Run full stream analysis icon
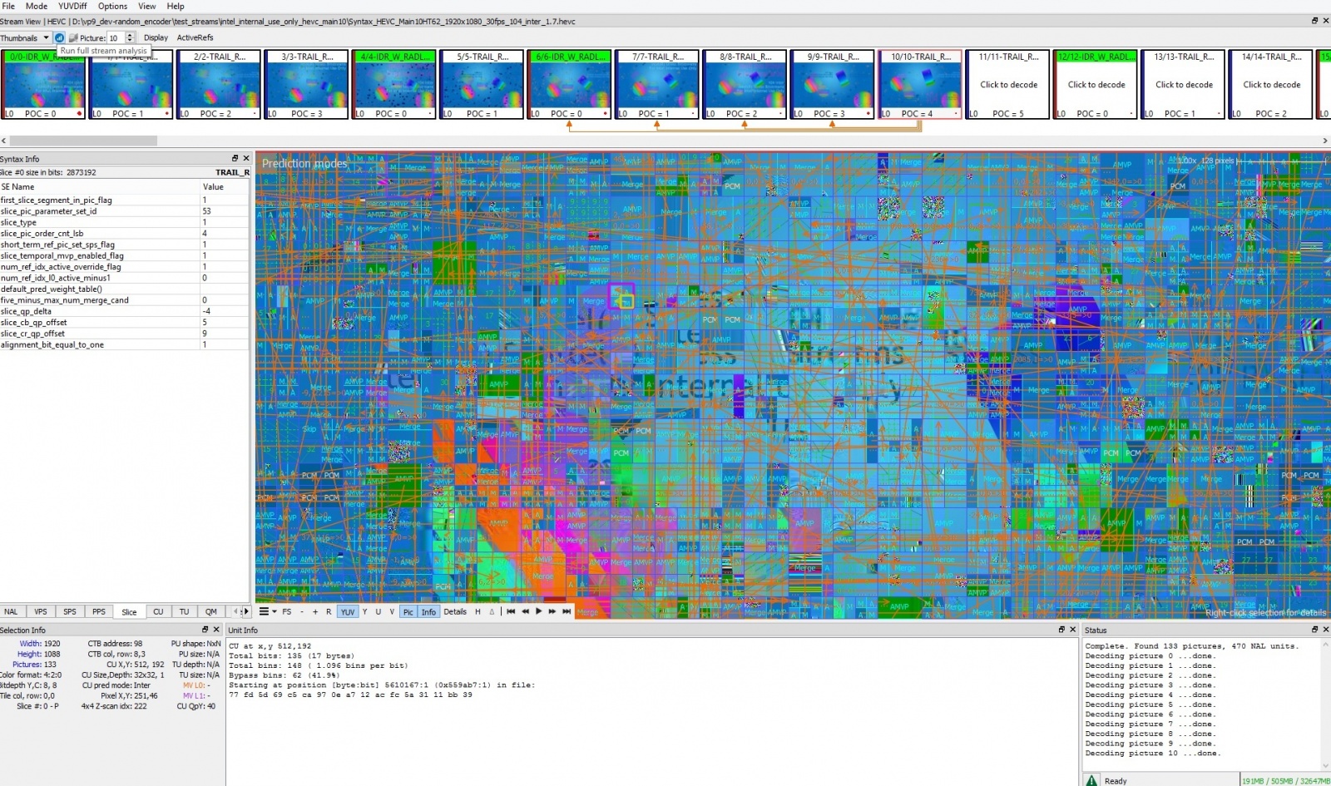The width and height of the screenshot is (1331, 786). (59, 37)
